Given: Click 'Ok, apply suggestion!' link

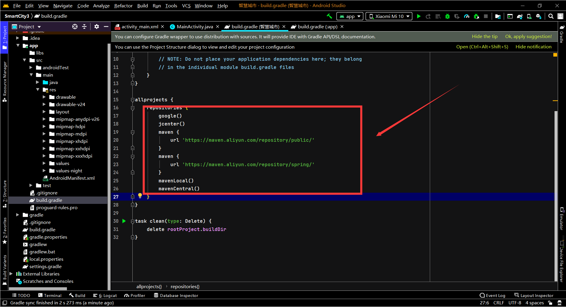Looking at the screenshot, I should (x=528, y=37).
